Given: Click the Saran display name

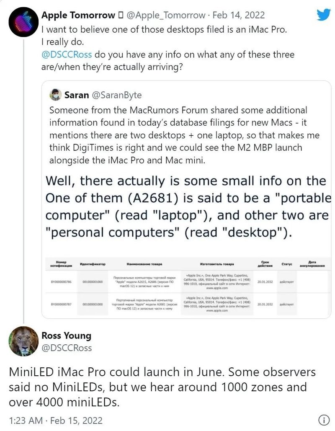Looking at the screenshot, I should [x=76, y=95].
